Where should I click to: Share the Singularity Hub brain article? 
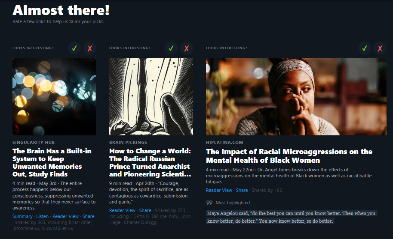click(x=88, y=217)
